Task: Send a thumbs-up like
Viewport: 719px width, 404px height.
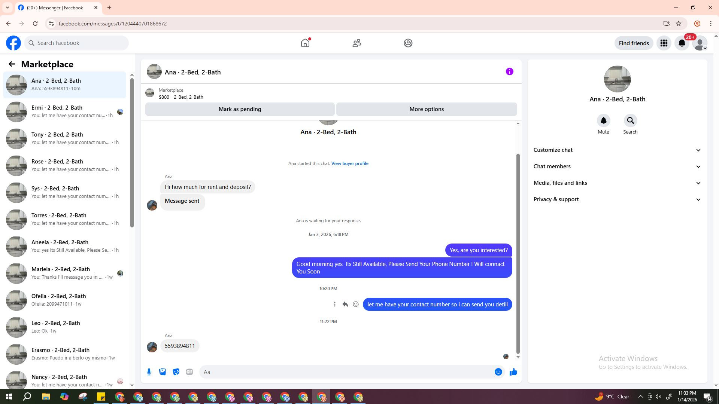Action: pyautogui.click(x=513, y=372)
